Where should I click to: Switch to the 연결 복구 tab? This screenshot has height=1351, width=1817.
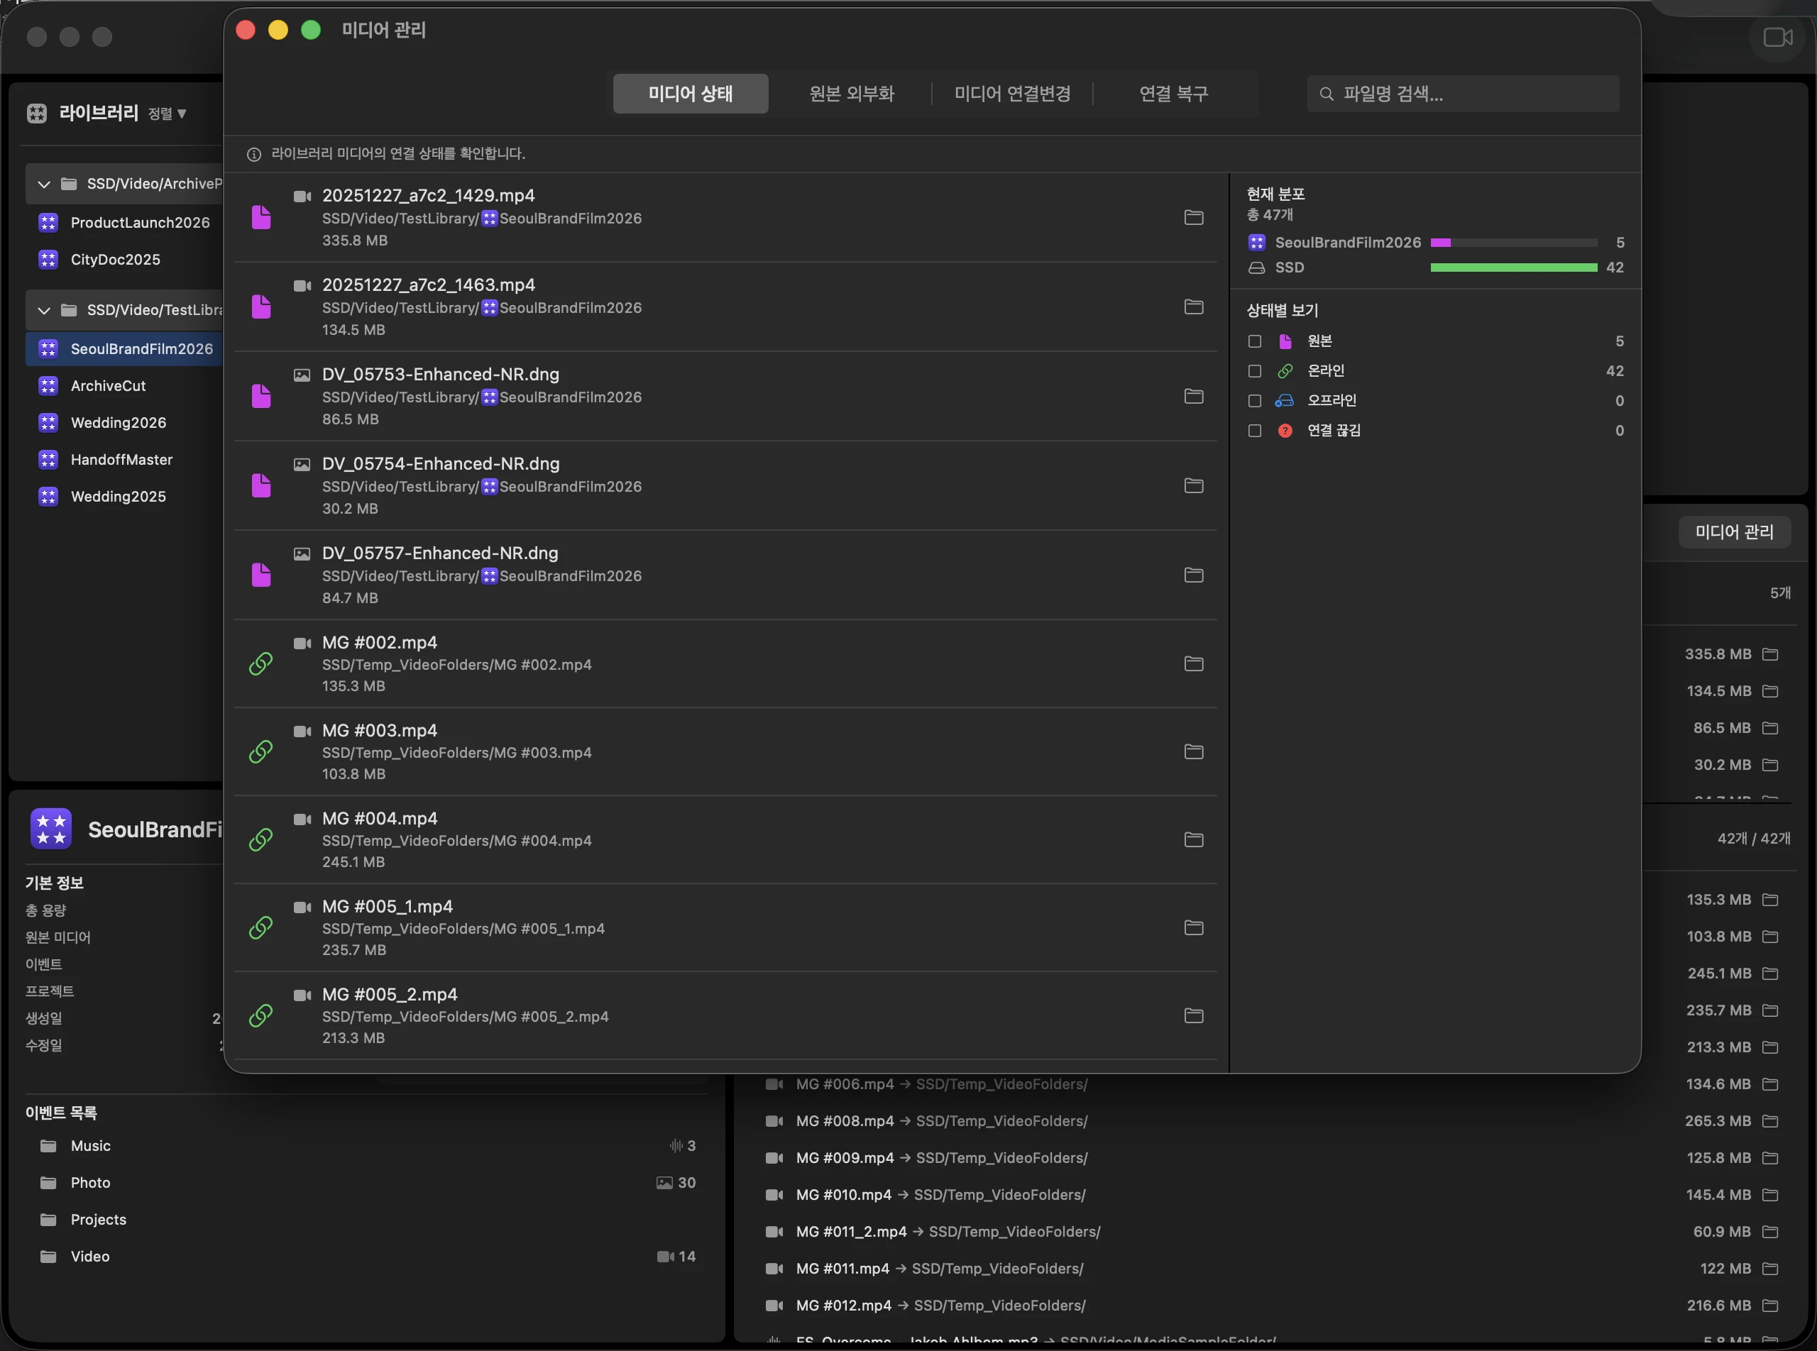tap(1174, 94)
